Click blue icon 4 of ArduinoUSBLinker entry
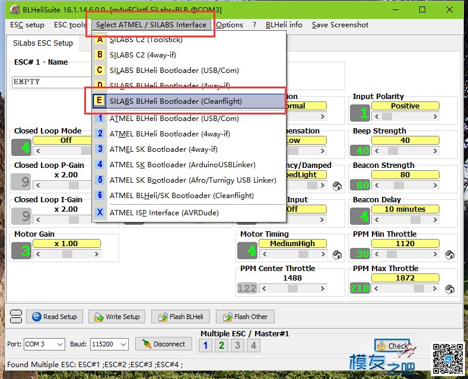The height and width of the screenshot is (379, 468). tap(100, 164)
